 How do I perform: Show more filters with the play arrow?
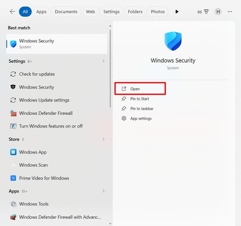tap(177, 12)
